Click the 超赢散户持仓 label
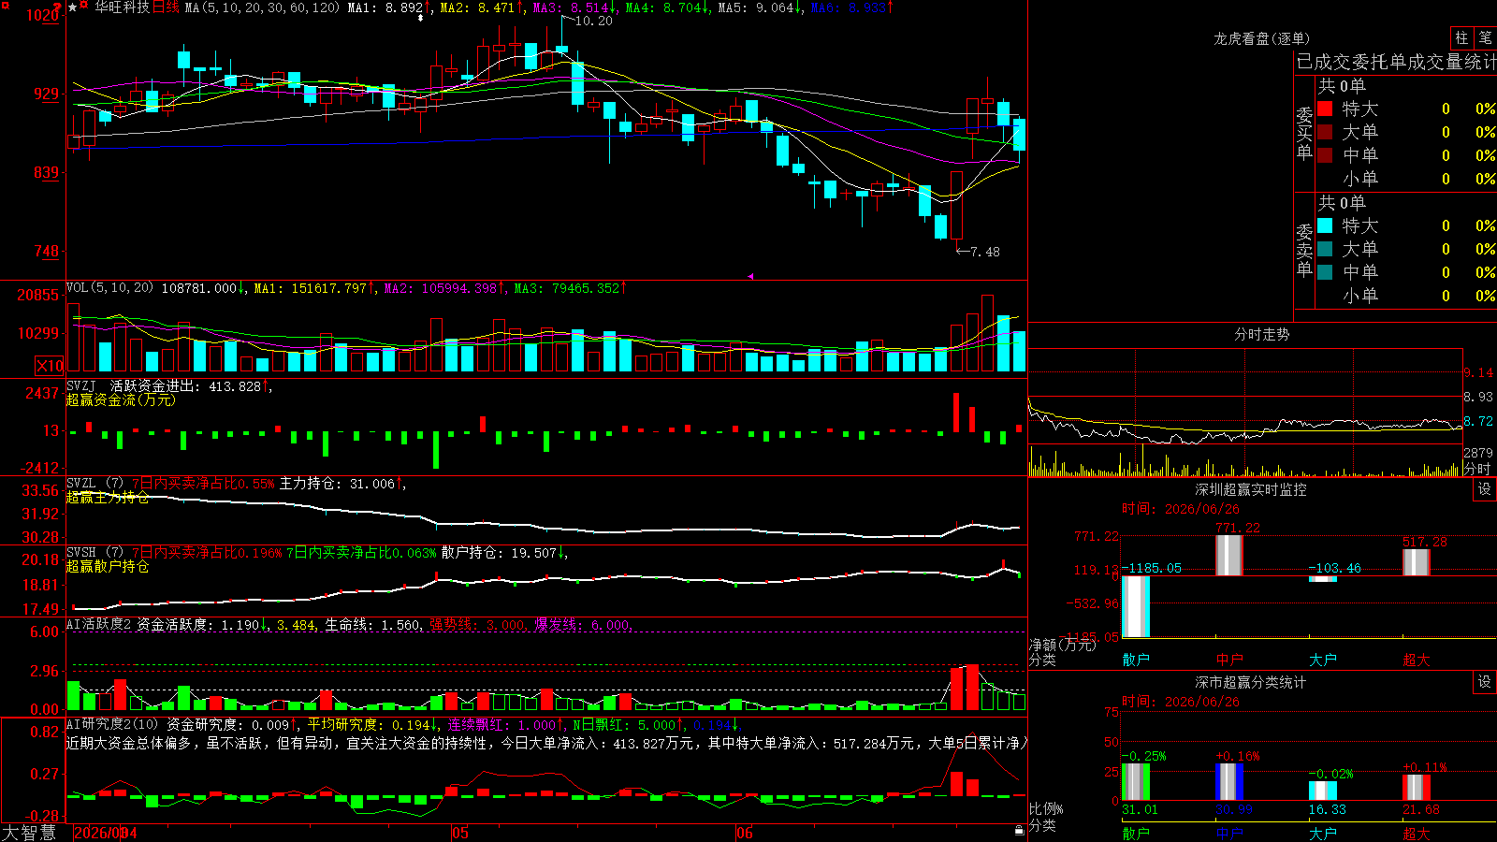This screenshot has height=842, width=1497. click(x=108, y=566)
